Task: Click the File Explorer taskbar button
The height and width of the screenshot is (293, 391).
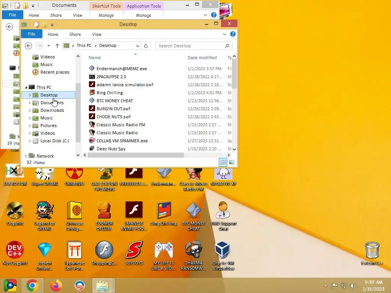Action: point(103,285)
